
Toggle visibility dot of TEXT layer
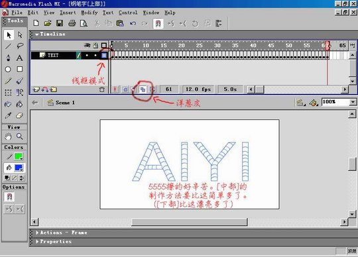(87, 55)
